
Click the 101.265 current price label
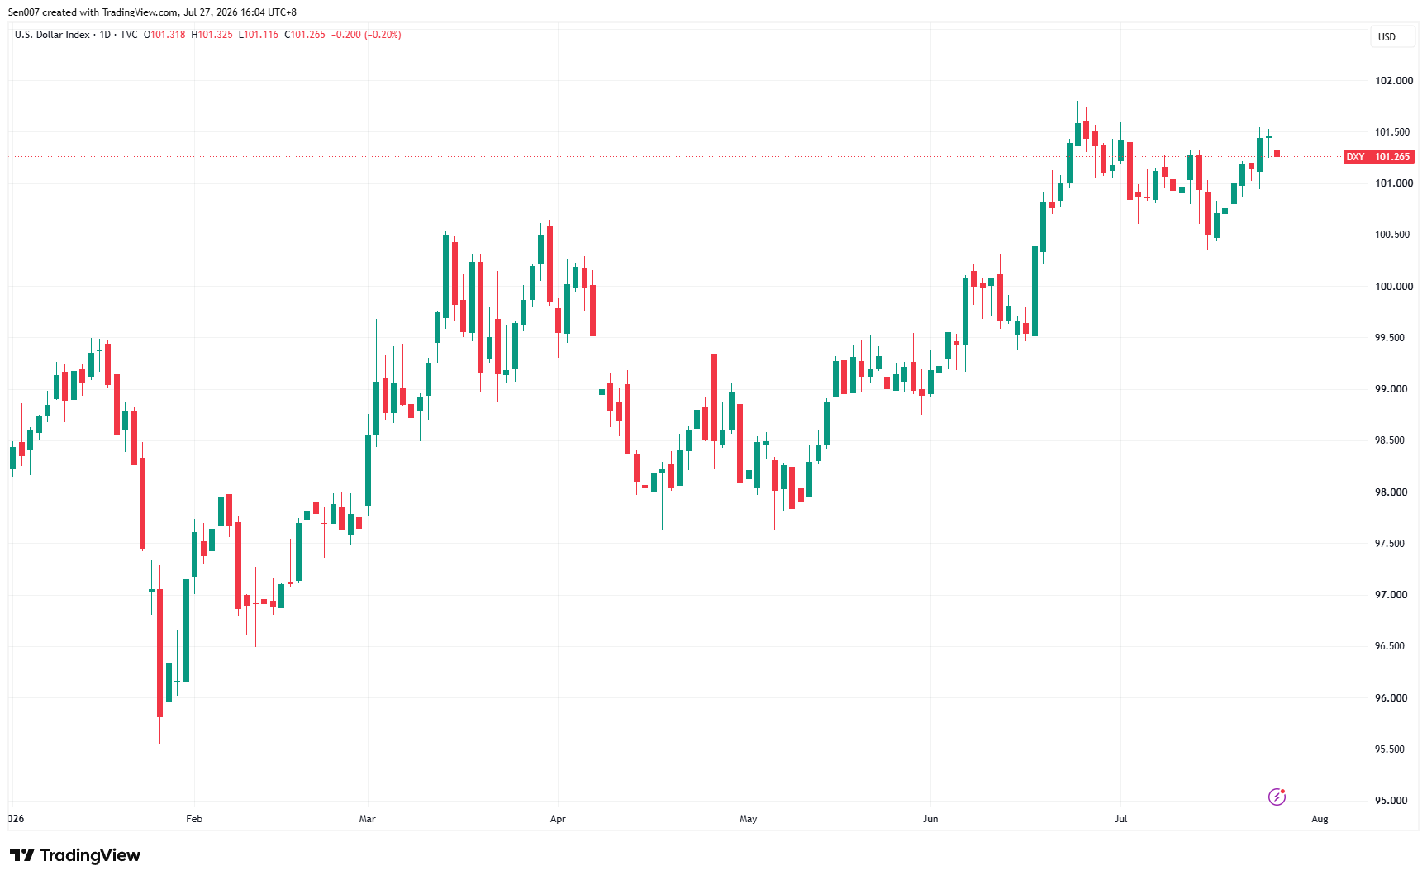pos(1392,157)
